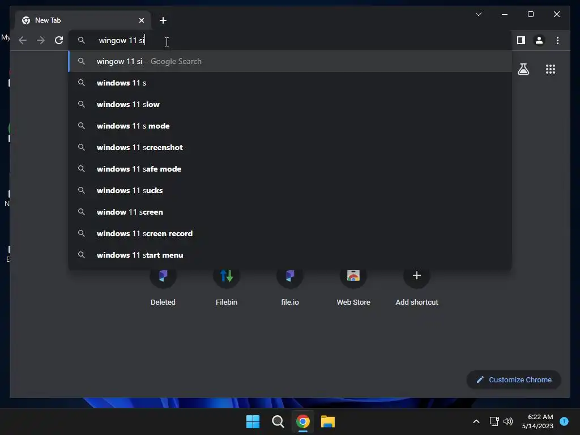Open taskbar Search

pos(278,421)
